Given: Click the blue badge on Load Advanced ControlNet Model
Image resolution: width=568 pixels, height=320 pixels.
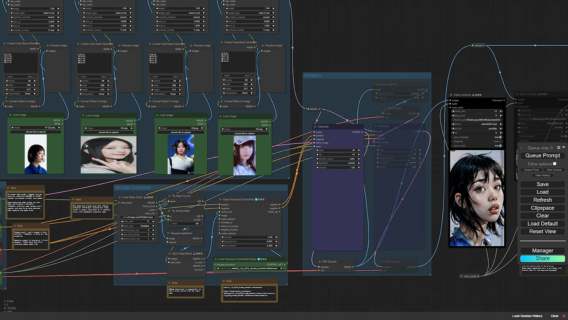Looking at the screenshot, I should pyautogui.click(x=259, y=259).
